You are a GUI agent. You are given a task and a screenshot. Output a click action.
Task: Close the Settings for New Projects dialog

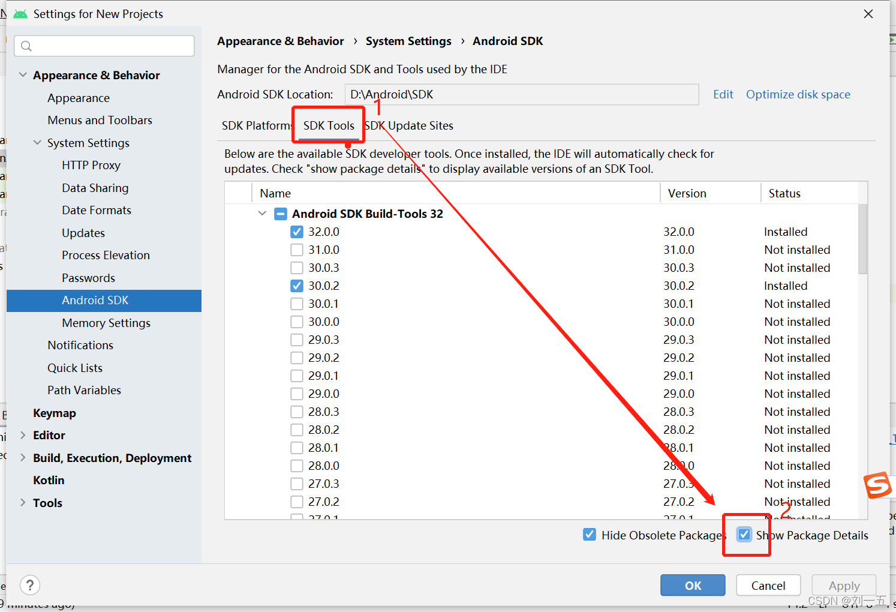click(868, 14)
